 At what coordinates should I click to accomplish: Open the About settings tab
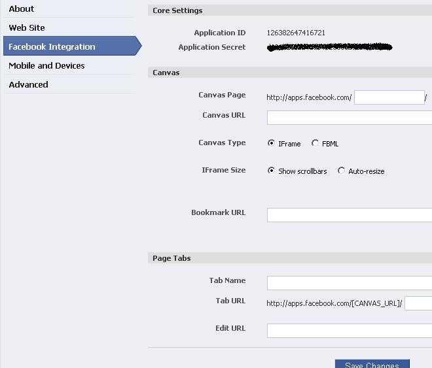[x=22, y=9]
